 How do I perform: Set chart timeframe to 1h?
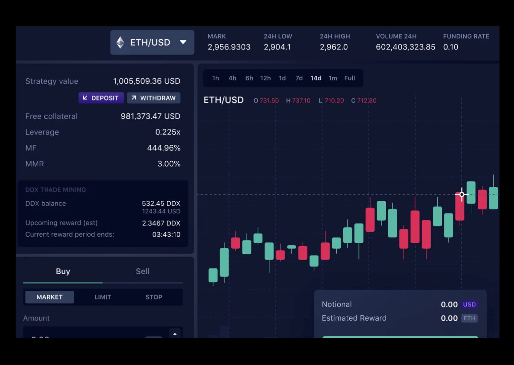coord(215,78)
